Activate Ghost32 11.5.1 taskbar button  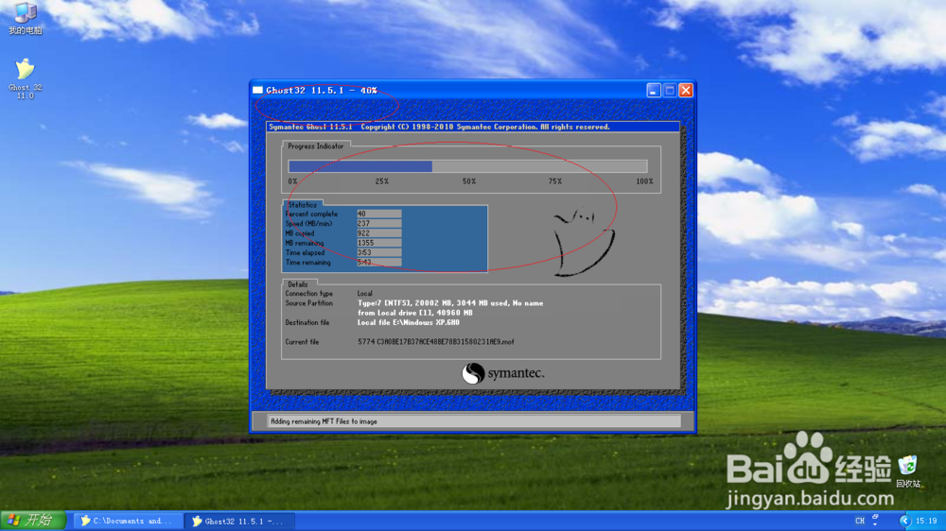pos(239,521)
